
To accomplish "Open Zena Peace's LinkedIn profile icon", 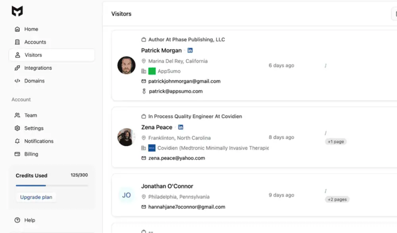I will tap(181, 127).
